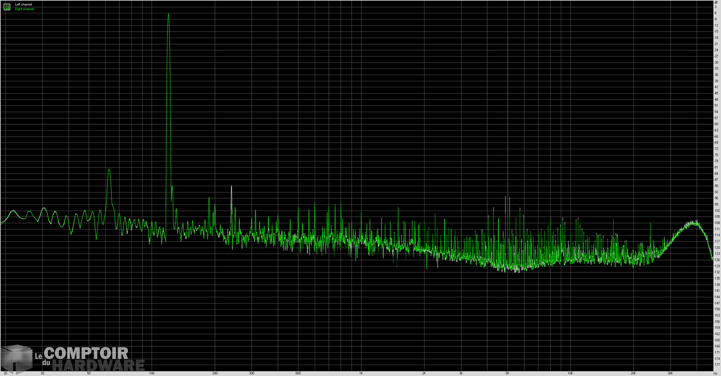Click the 100 Hz frequency axis label
This screenshot has width=721, height=376.
(151, 373)
